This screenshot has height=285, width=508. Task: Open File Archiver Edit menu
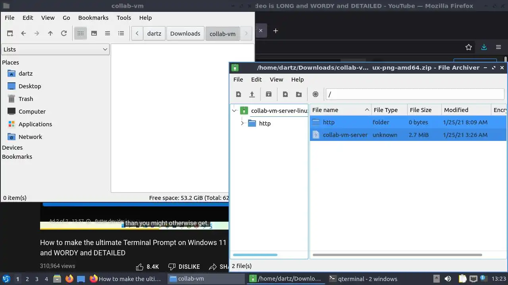click(256, 80)
